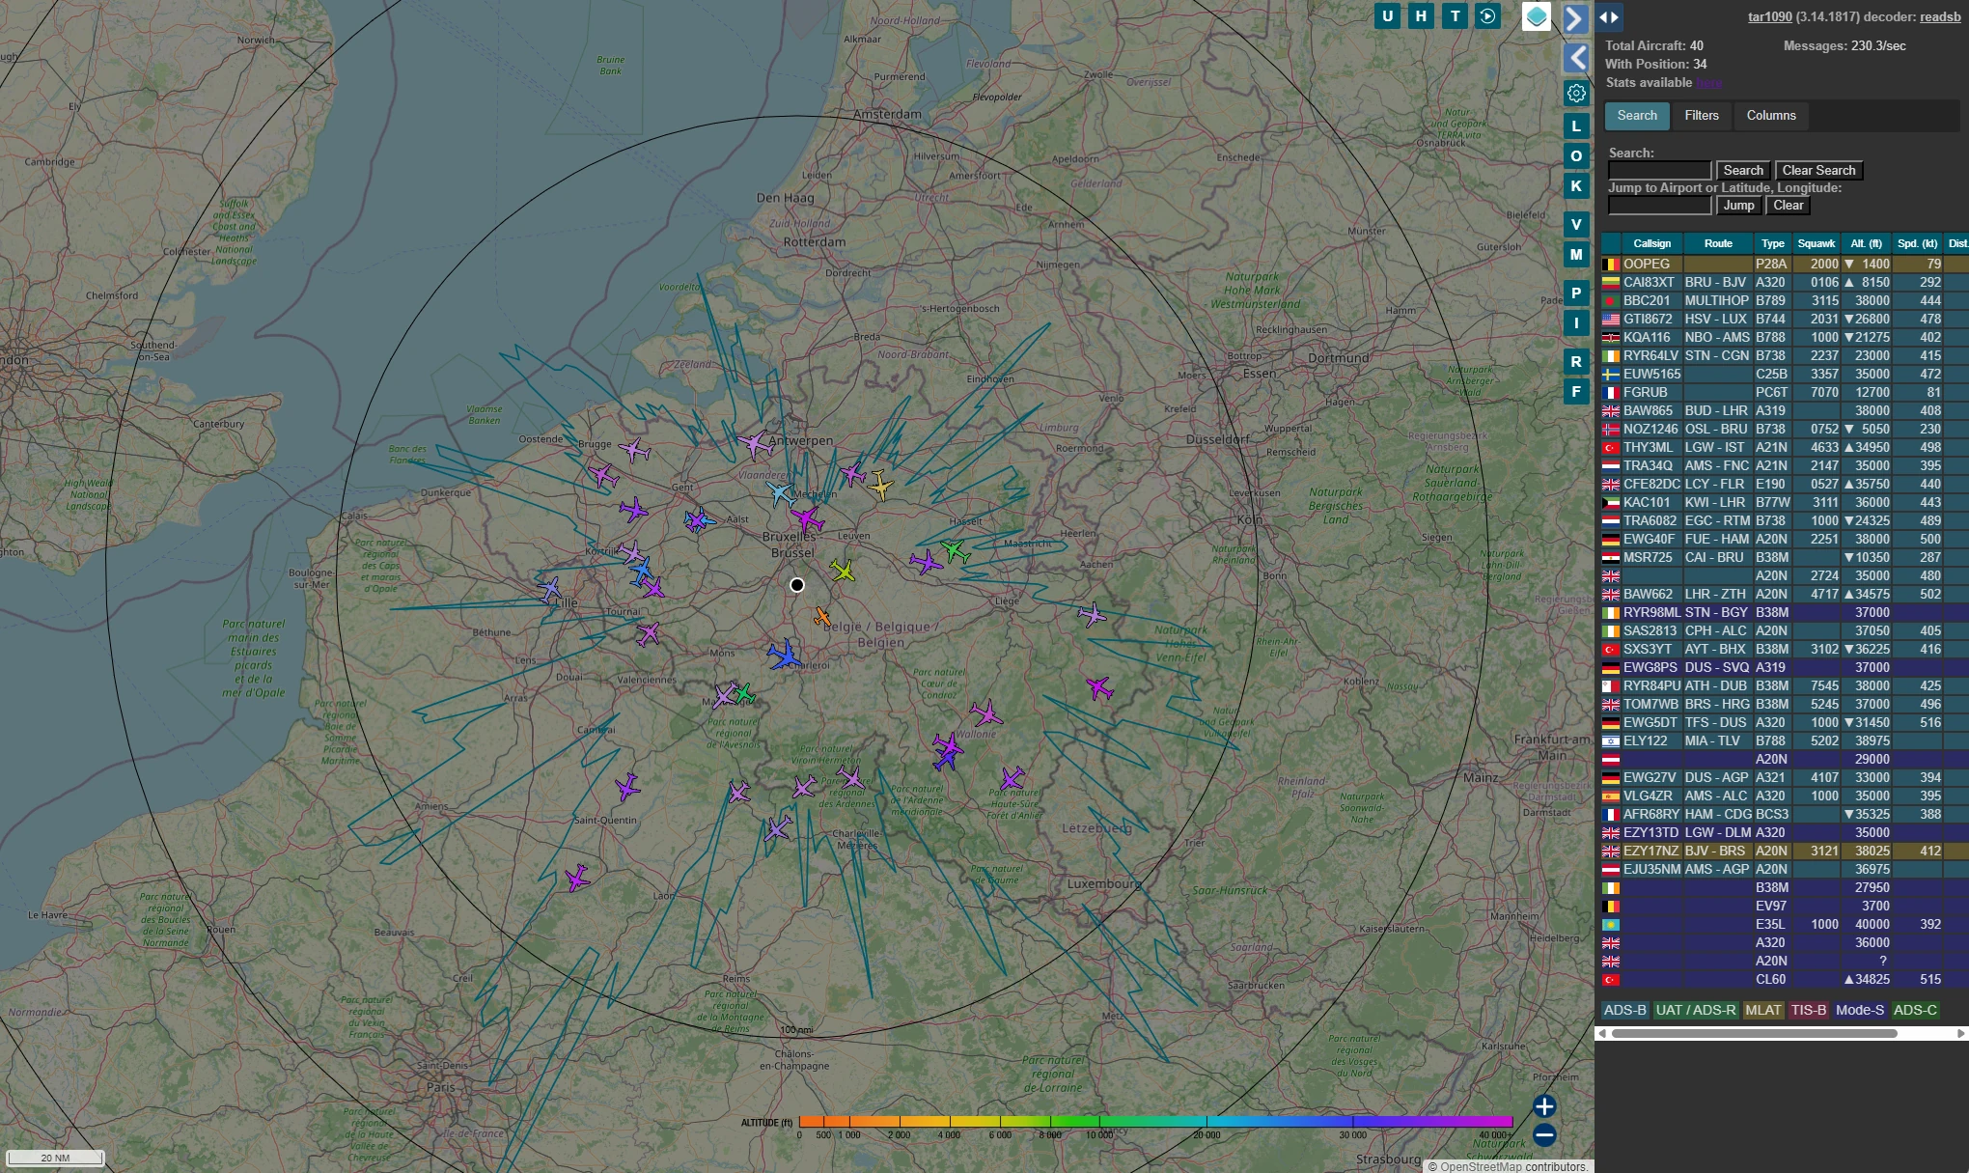This screenshot has width=1969, height=1173.
Task: Click the horizontal table scrollbar
Action: click(x=1754, y=1033)
